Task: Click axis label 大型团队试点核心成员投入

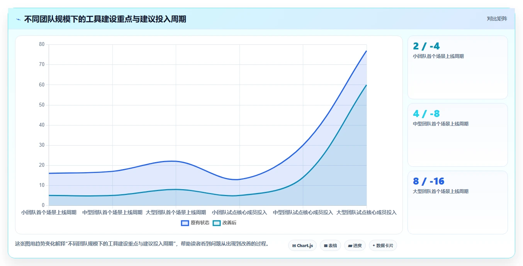Action: 366,212
